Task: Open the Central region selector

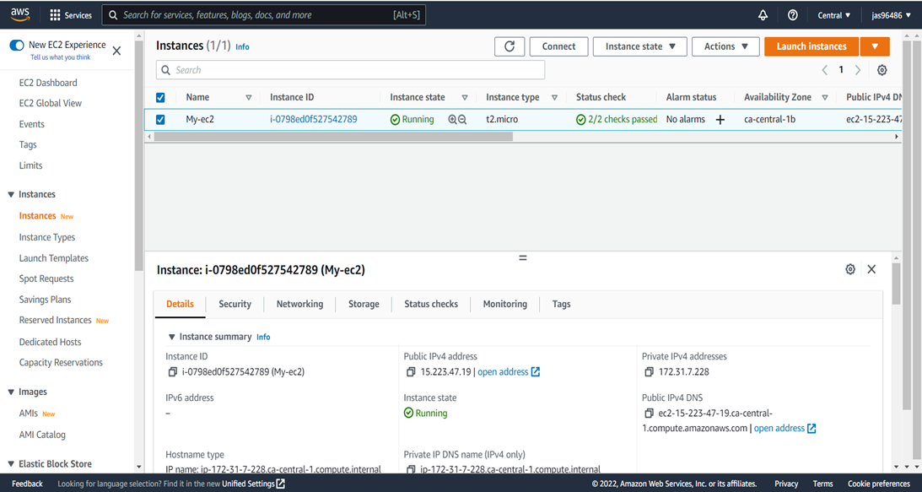Action: 833,15
